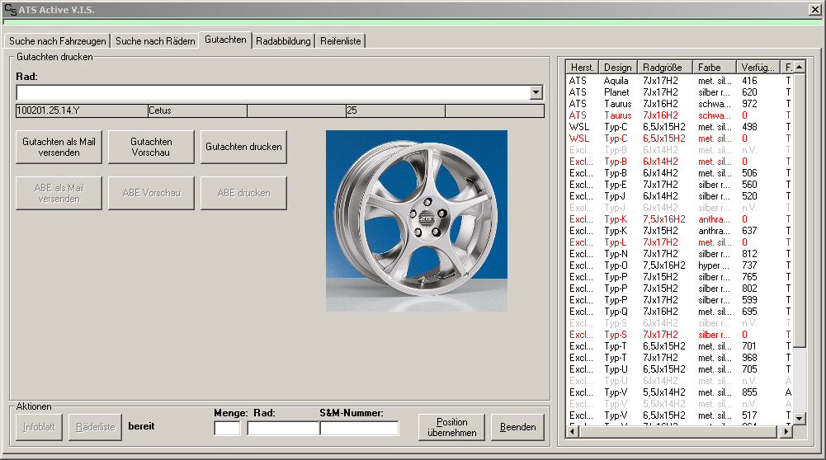Viewport: 826px width, 460px height.
Task: Click Position übernehmen button
Action: pos(451,427)
